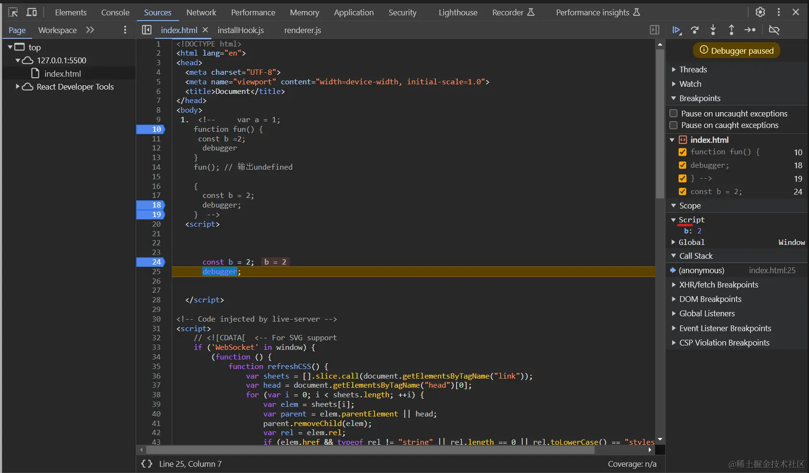Pretty print code with the braces icon
This screenshot has width=809, height=473.
click(x=147, y=464)
